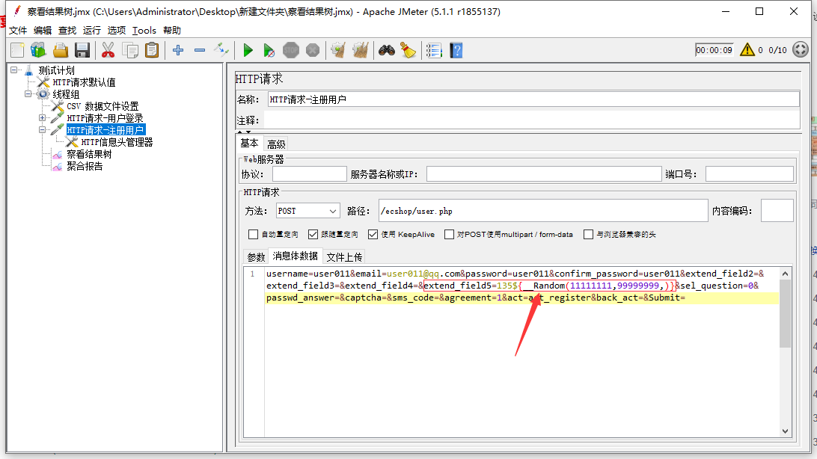Collapse all nodes with minus icon
The height and width of the screenshot is (459, 817).
200,51
